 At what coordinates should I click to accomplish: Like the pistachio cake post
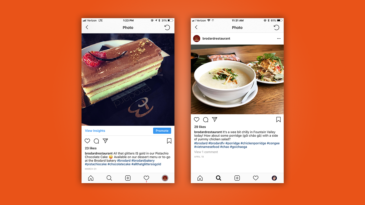tap(87, 141)
